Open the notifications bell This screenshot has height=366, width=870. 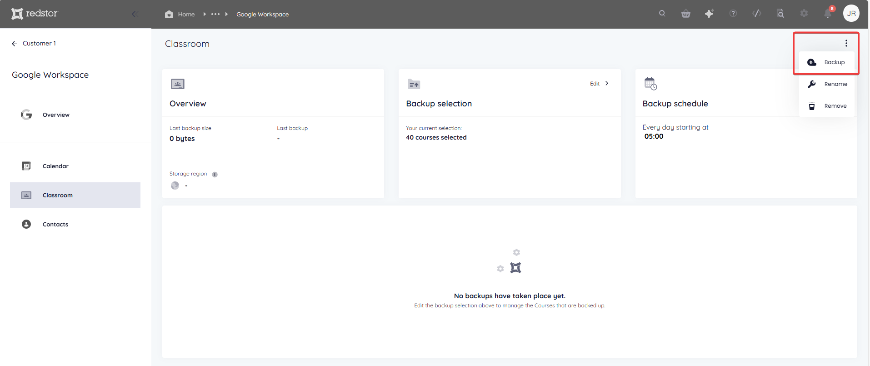click(x=828, y=13)
